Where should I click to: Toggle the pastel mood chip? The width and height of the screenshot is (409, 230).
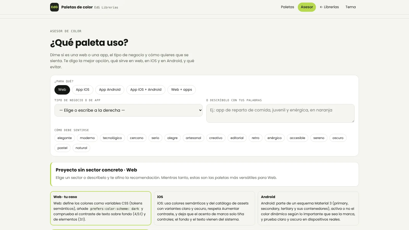pos(62,148)
